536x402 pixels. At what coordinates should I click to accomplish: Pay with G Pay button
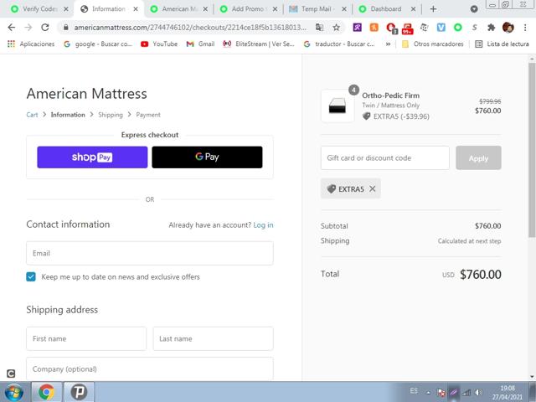pos(207,157)
